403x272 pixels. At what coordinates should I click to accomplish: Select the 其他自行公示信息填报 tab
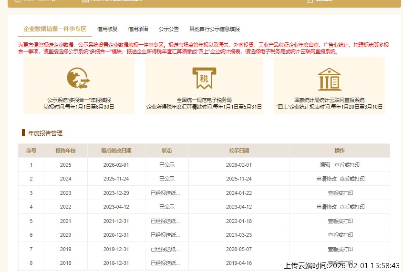click(214, 29)
